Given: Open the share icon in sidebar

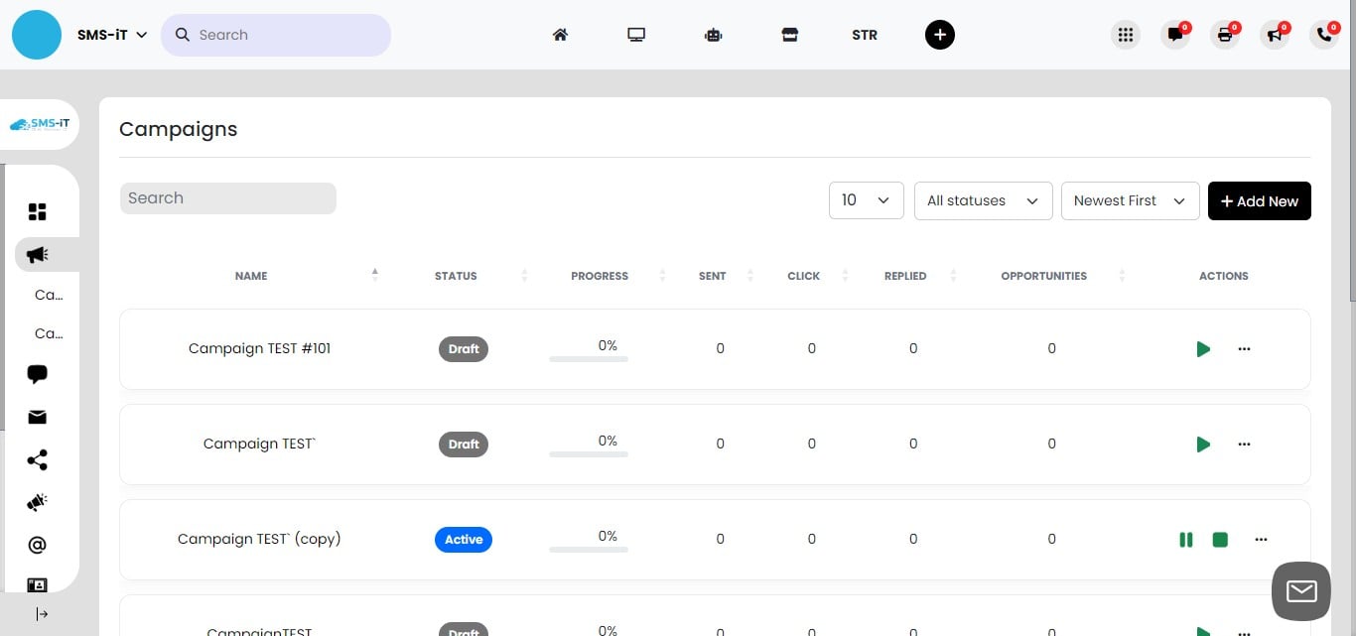Looking at the screenshot, I should pyautogui.click(x=38, y=460).
